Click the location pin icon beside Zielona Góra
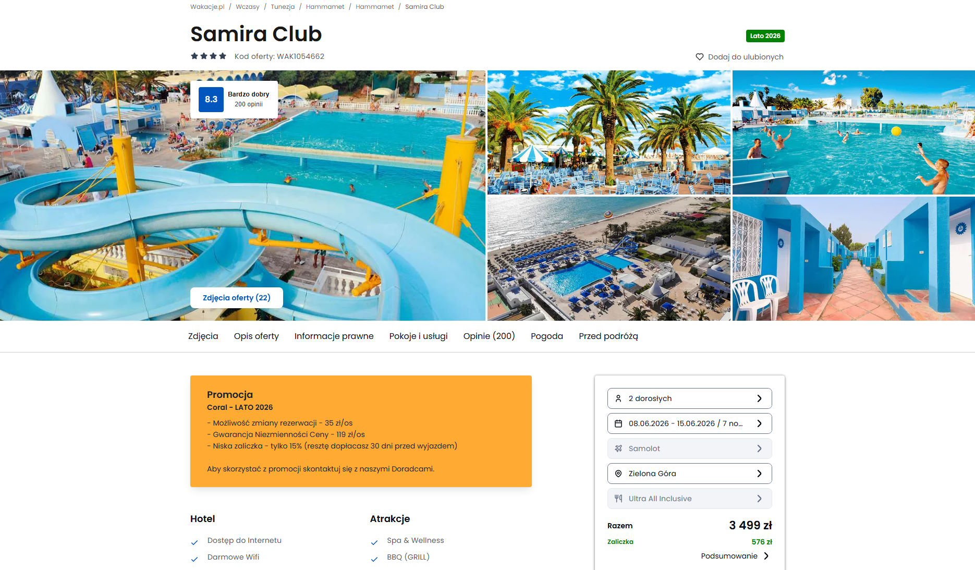Screen dimensions: 975x570 pos(618,474)
